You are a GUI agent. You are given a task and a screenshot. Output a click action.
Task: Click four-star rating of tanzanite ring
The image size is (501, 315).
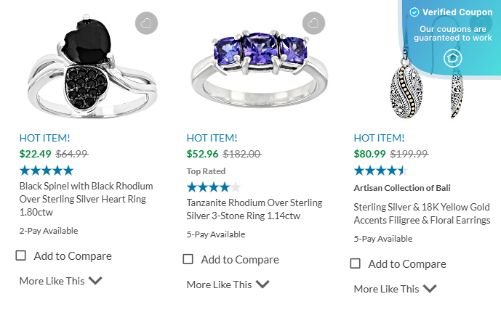coord(214,187)
